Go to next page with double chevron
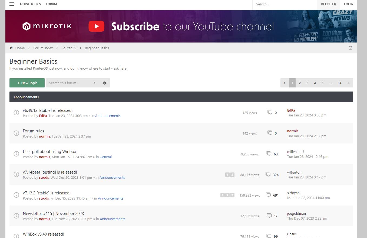 coord(349,83)
